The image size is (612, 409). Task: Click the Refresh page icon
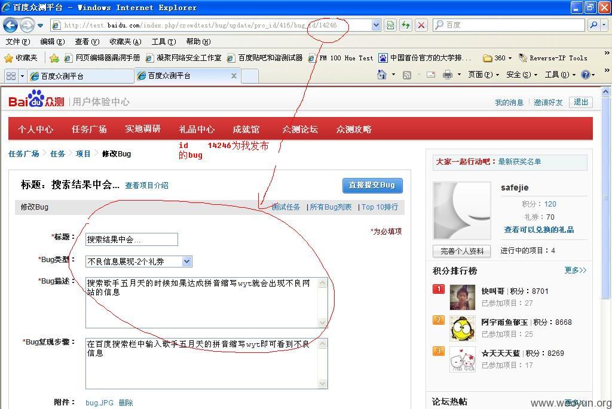[406, 25]
